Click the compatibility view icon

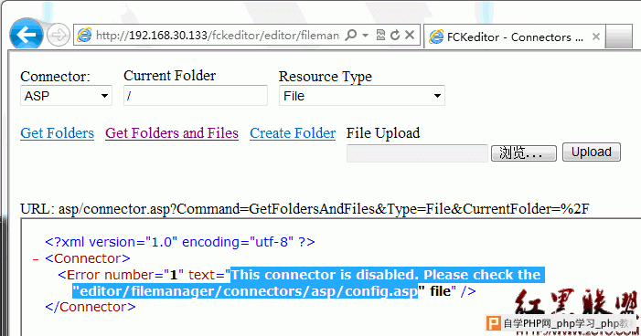click(x=380, y=36)
